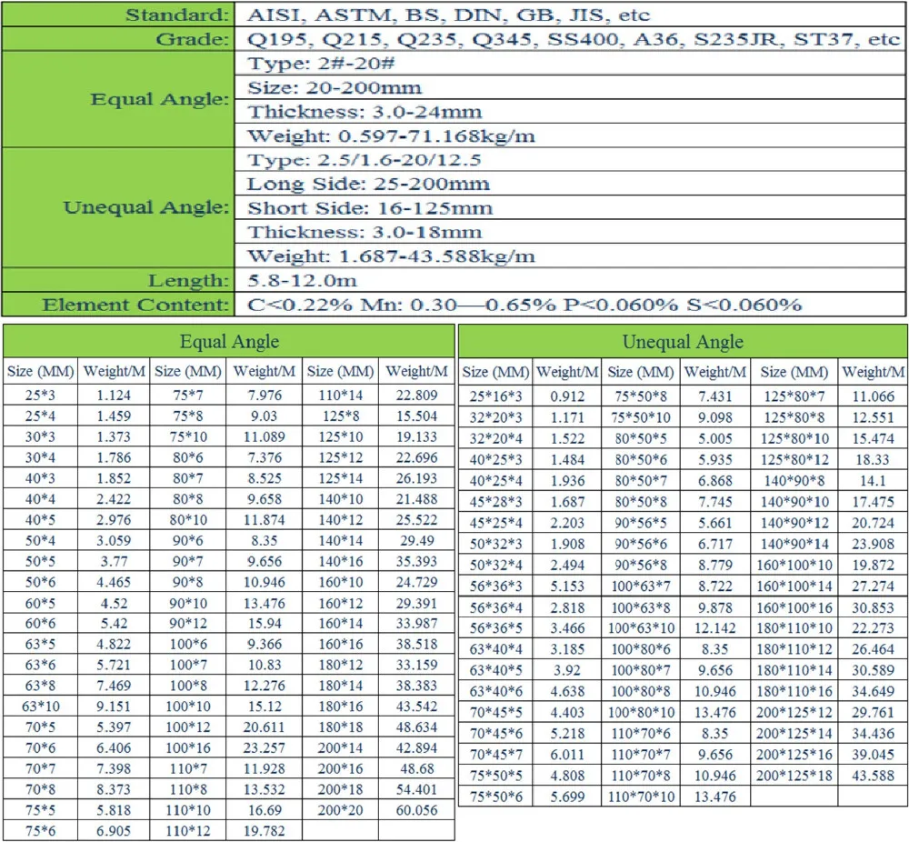Click the 5.8-12.0m length value cell

(573, 280)
